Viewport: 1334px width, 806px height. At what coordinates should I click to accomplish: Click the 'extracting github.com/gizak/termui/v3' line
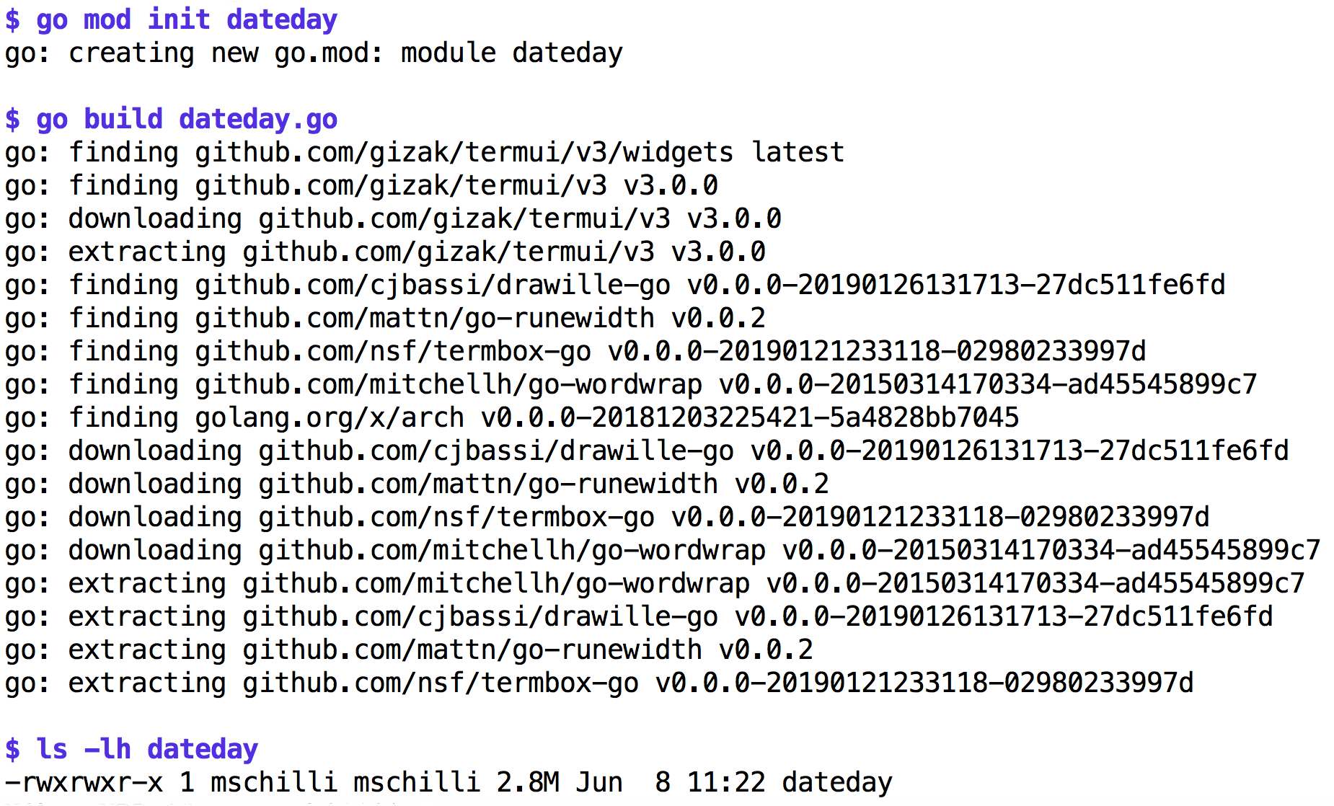tap(385, 252)
